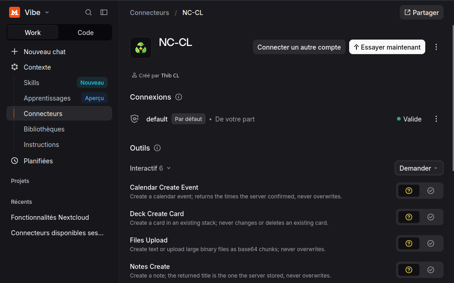Set Notes Create to always allow
Screen dimensions: 454x283
431,270
